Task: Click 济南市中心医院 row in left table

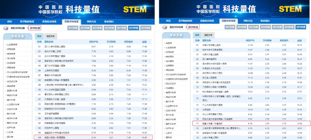Action: pyautogui.click(x=93, y=128)
